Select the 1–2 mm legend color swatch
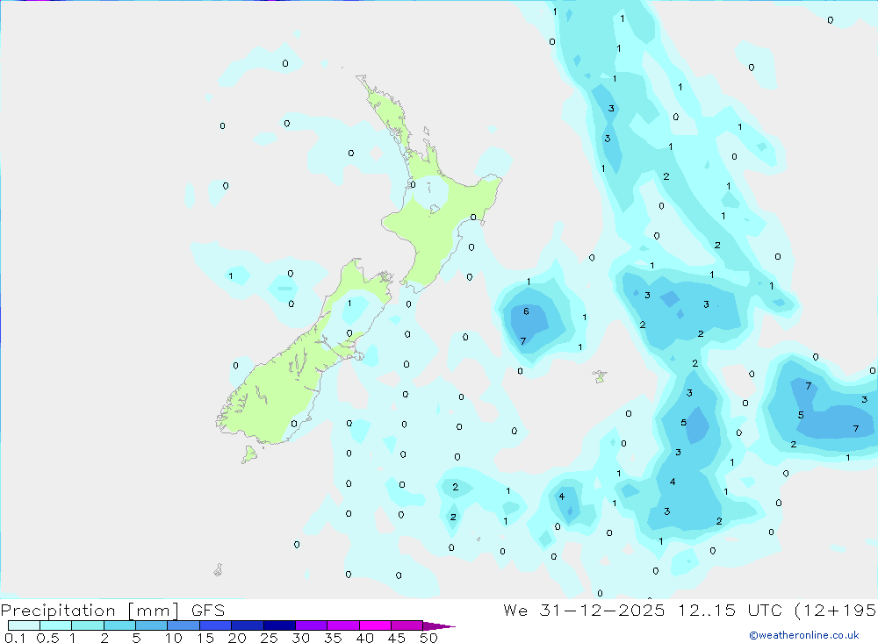The width and height of the screenshot is (878, 643). pyautogui.click(x=87, y=625)
